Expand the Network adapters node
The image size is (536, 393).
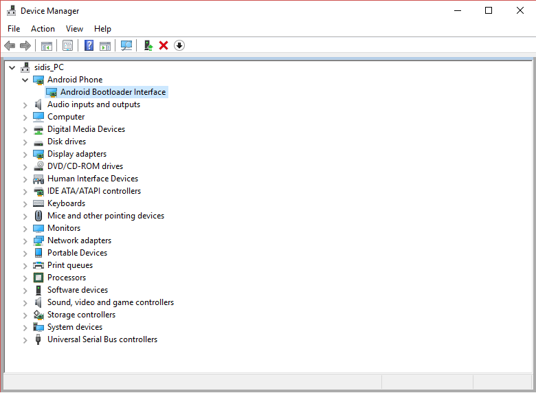25,240
